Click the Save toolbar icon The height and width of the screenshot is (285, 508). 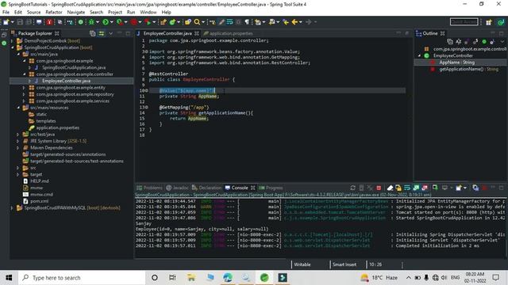click(x=20, y=22)
